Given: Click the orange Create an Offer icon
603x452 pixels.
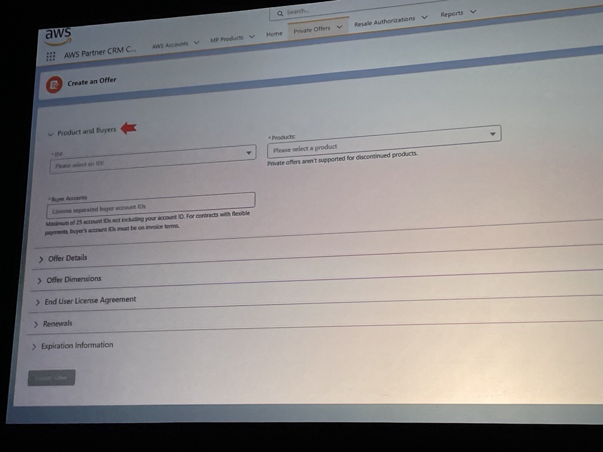Looking at the screenshot, I should pyautogui.click(x=54, y=85).
